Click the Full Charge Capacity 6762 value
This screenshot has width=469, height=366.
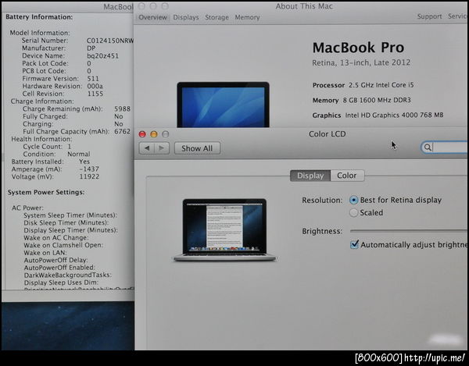tap(123, 131)
